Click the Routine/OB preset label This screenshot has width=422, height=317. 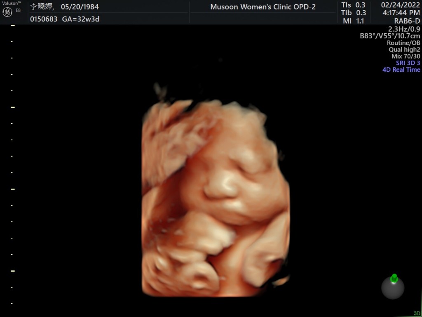(403, 43)
